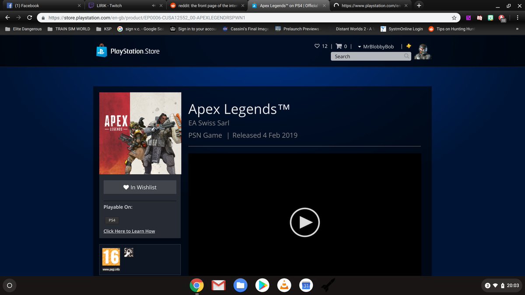Open shopping cart with 0 items
This screenshot has width=525, height=295.
pyautogui.click(x=341, y=46)
